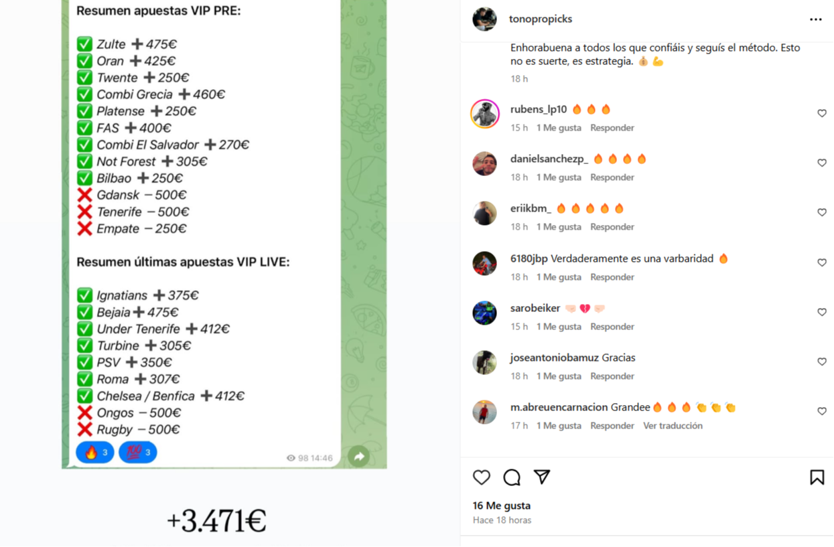View the 16 Me gusta likes list
The height and width of the screenshot is (547, 834).
tap(502, 505)
